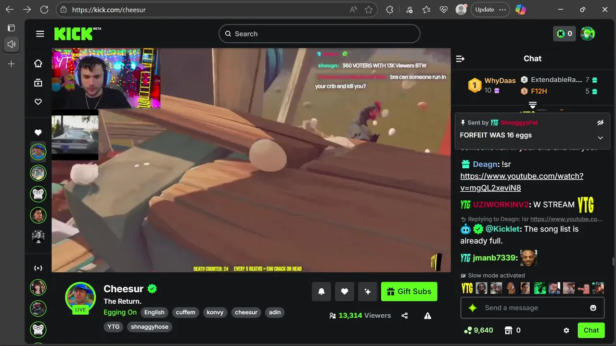Open user profile avatar menu
616x346 pixels.
tap(588, 34)
